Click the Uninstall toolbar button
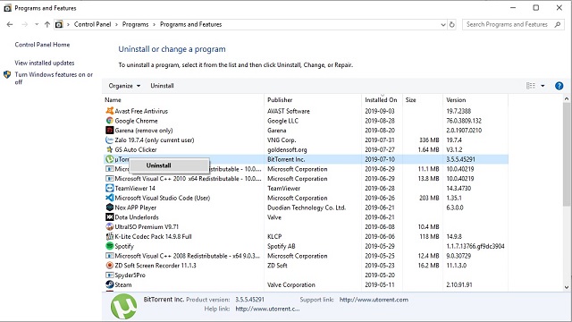Image resolution: width=572 pixels, height=322 pixels. (x=162, y=86)
